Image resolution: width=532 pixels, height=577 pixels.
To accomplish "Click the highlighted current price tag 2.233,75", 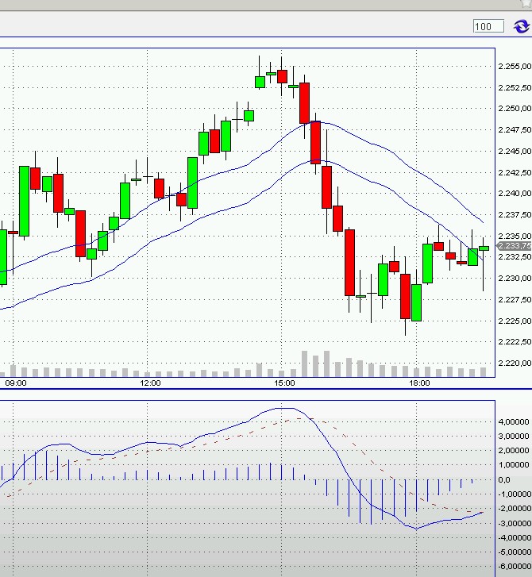I will [x=515, y=246].
